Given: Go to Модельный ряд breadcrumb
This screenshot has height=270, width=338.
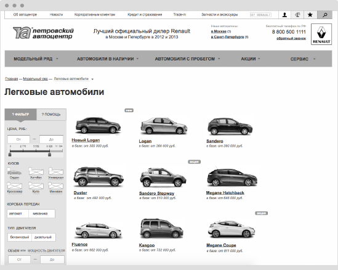Looking at the screenshot, I should [x=35, y=79].
